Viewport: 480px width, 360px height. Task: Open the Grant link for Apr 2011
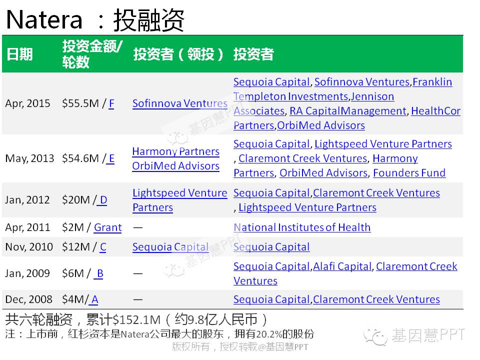[x=107, y=227]
